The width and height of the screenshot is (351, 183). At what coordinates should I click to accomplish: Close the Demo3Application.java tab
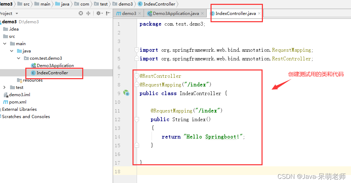[202, 14]
